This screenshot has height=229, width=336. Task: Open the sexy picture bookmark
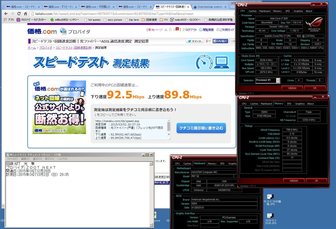pyautogui.click(x=113, y=20)
